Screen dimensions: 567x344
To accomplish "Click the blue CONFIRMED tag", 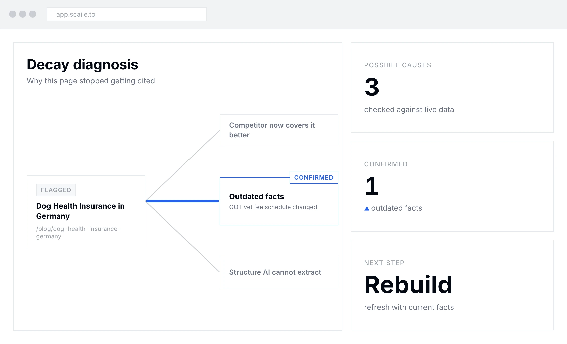I will coord(314,177).
